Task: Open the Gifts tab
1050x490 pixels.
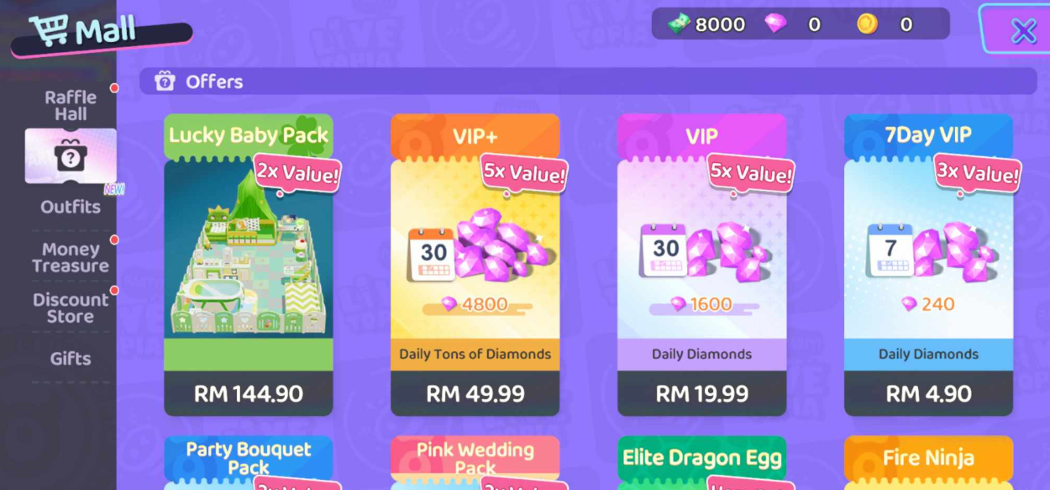Action: point(71,359)
